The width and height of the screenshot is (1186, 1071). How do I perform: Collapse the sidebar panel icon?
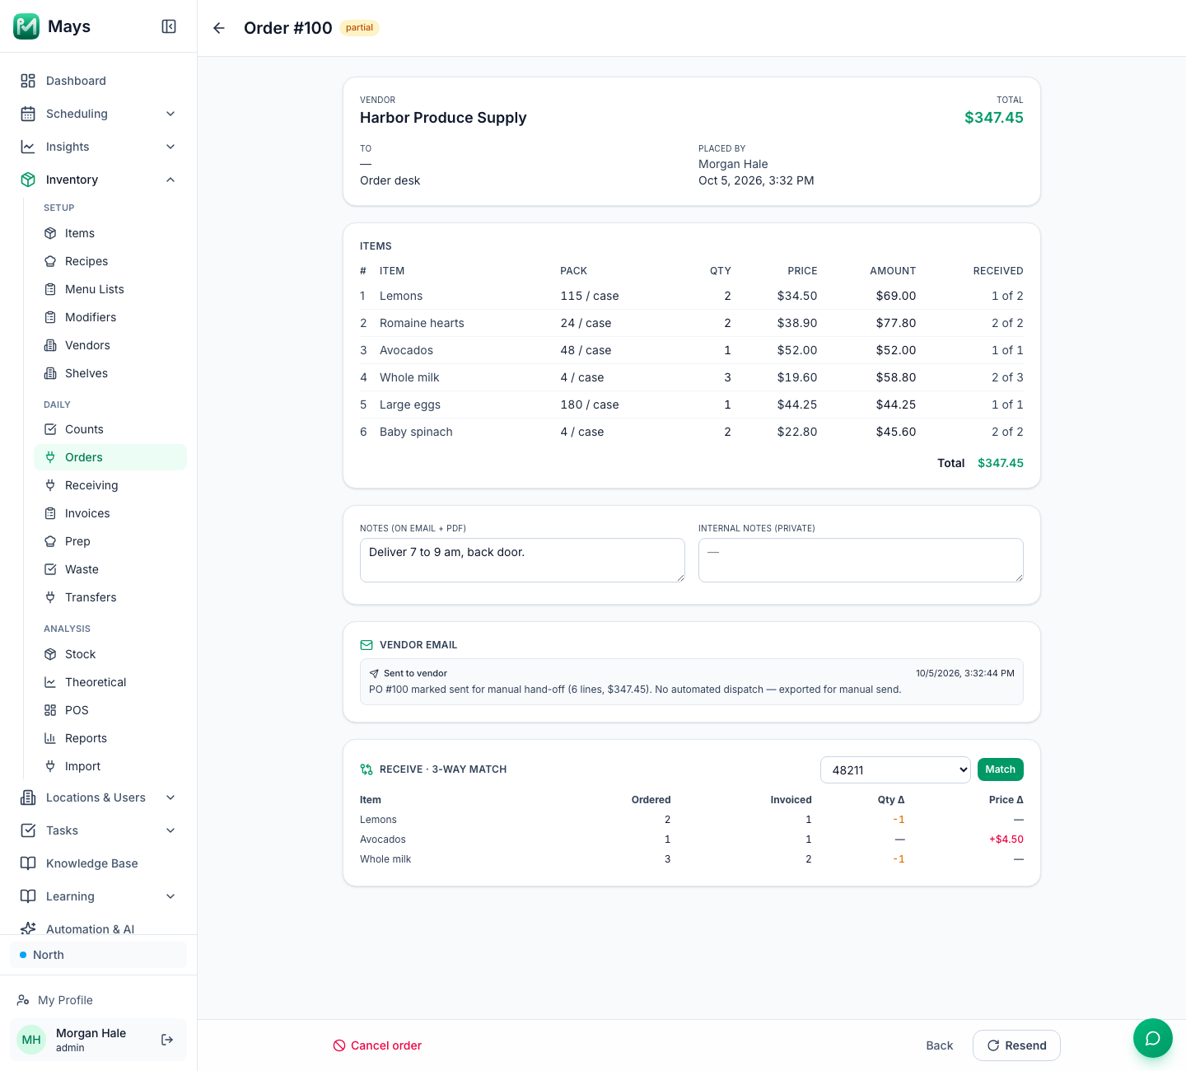(x=169, y=26)
